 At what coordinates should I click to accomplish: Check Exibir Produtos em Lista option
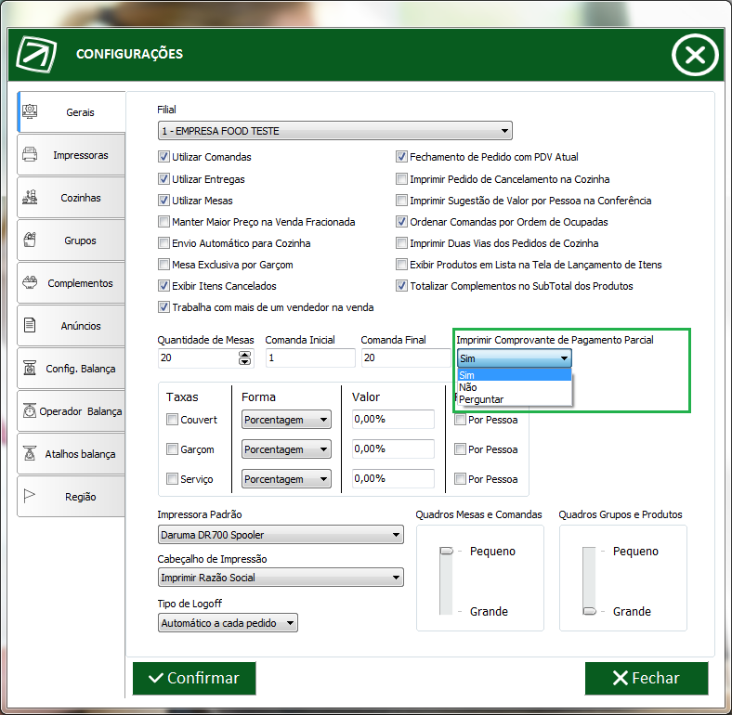click(401, 265)
